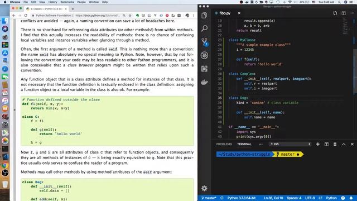This screenshot has width=357, height=201.
Task: Open the Trash in the Dock
Action: [x=5, y=184]
